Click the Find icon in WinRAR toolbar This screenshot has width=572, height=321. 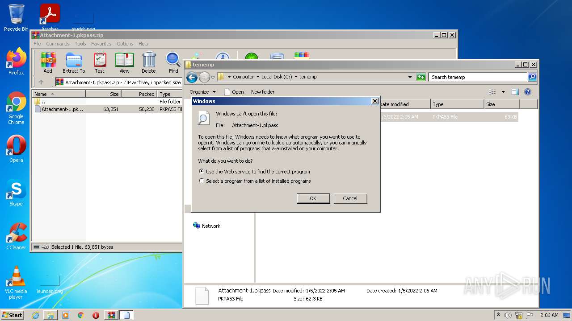click(173, 63)
